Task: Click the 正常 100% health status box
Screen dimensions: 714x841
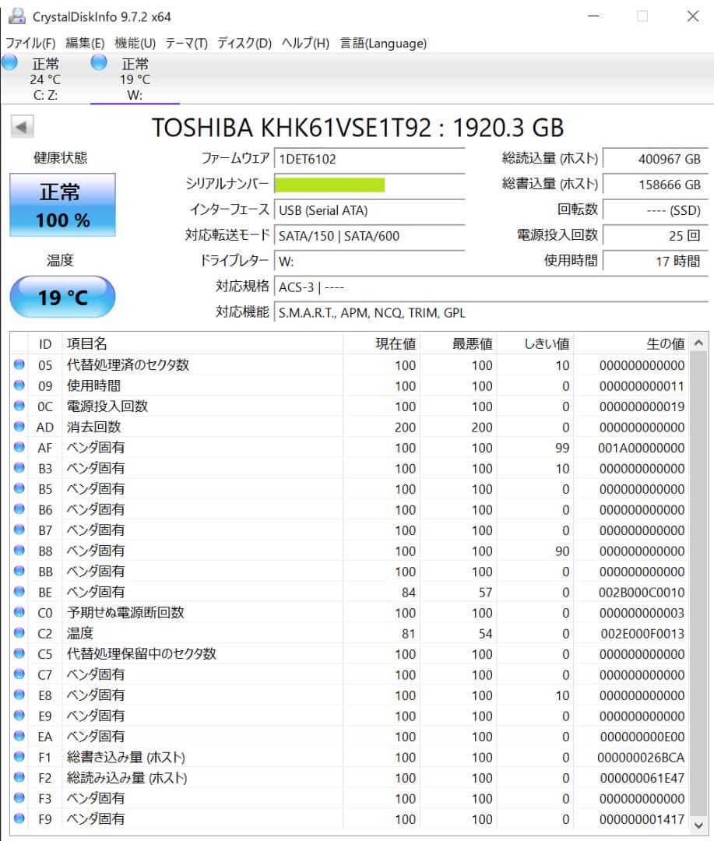Action: (x=62, y=204)
